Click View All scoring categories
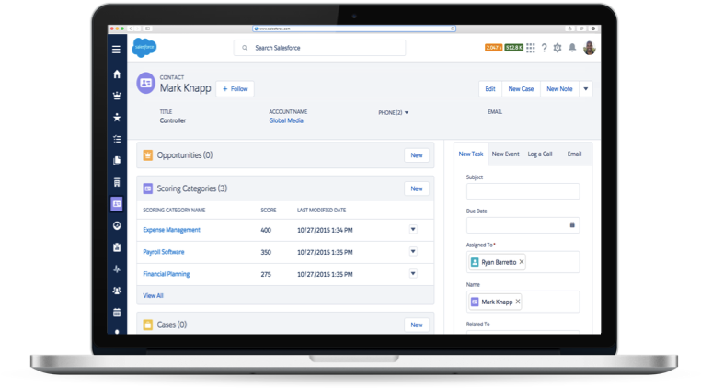The image size is (701, 388). coord(153,295)
